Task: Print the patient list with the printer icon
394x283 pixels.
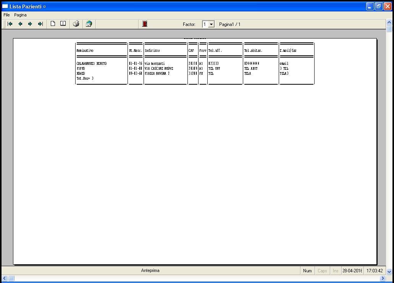Action: point(76,24)
